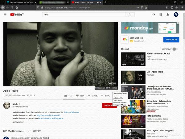Open John Legend - All of Me thumbnail

point(133,134)
